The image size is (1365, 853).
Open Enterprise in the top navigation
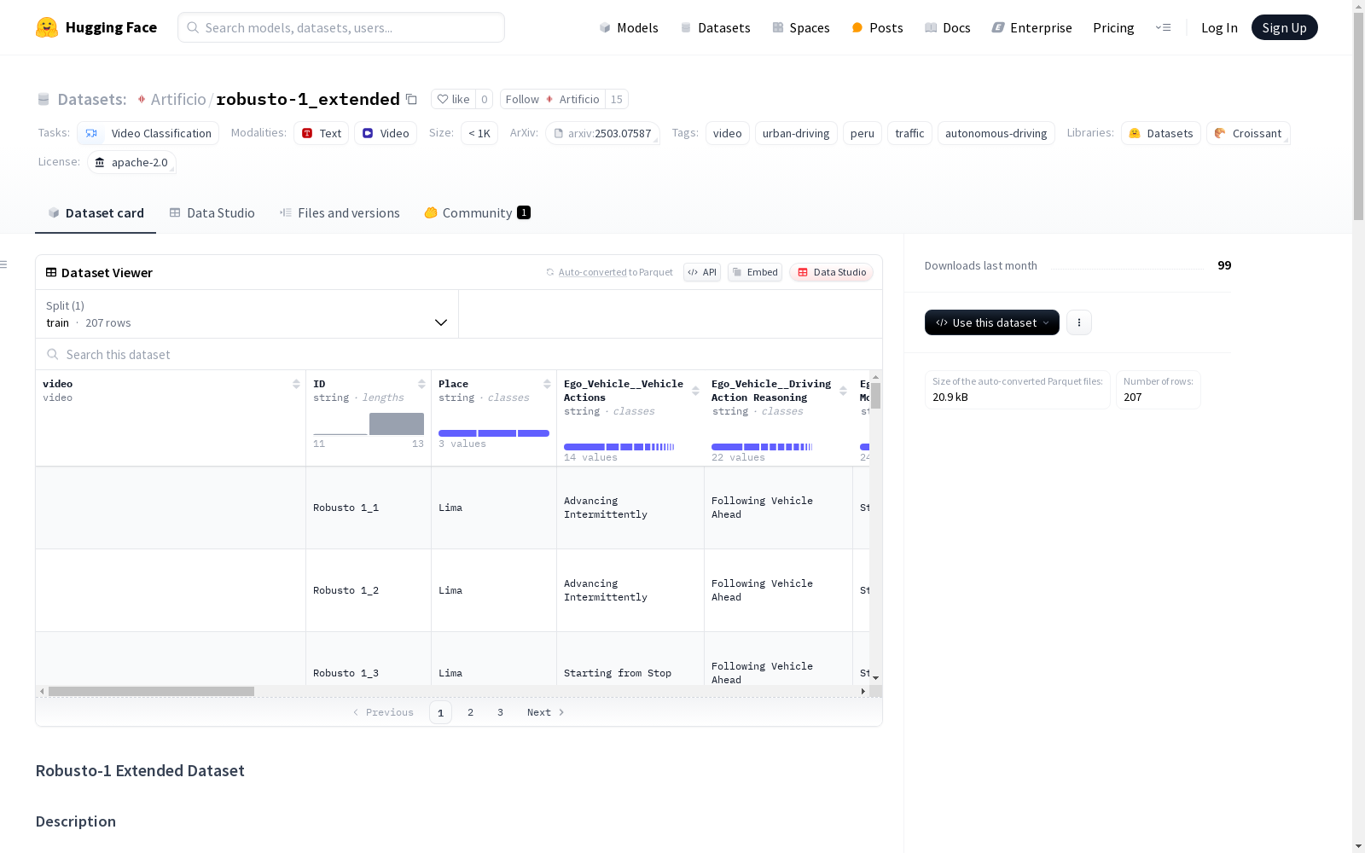[1031, 27]
